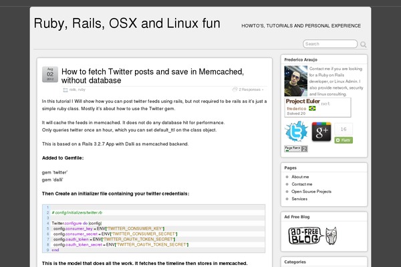Open the Contact me page
Viewport: 401px width, 267px height.
click(x=302, y=184)
